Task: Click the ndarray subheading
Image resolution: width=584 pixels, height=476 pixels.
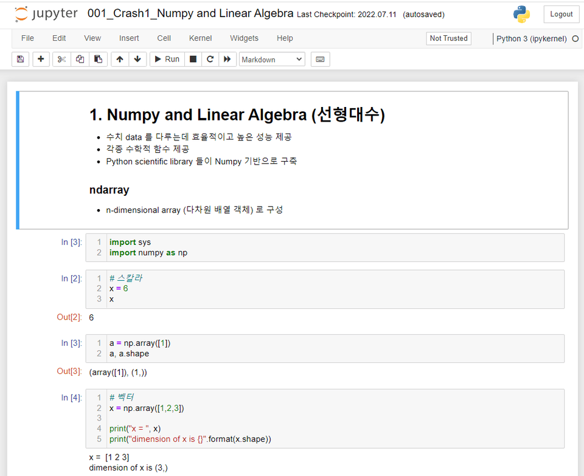Action: (109, 190)
